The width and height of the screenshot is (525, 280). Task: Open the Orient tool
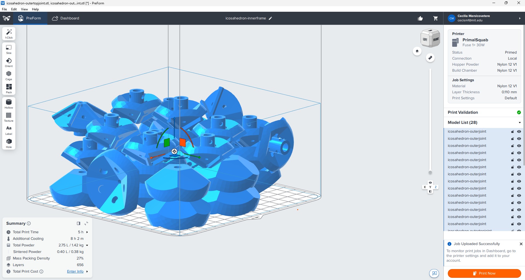[9, 62]
